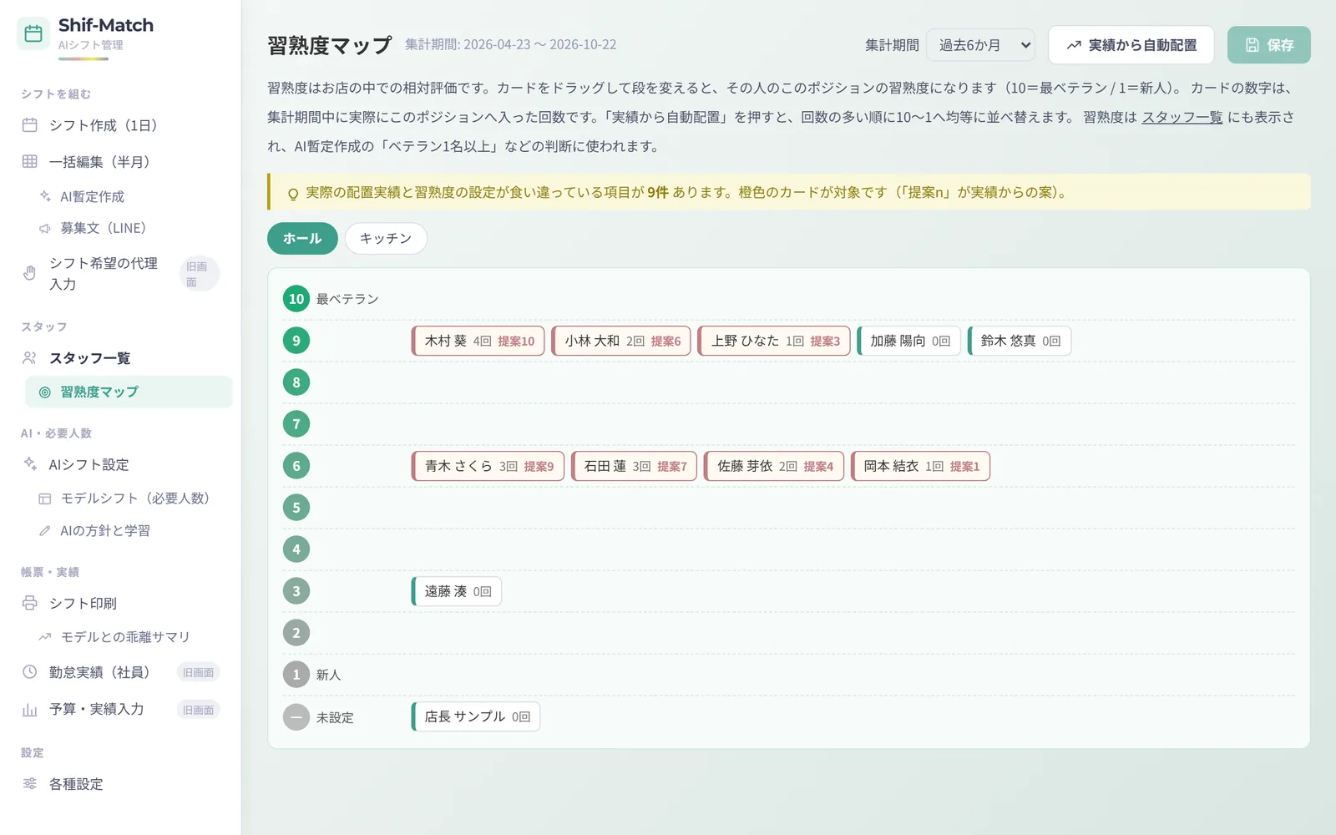
Task: Switch to the ホール tab
Action: tap(302, 238)
